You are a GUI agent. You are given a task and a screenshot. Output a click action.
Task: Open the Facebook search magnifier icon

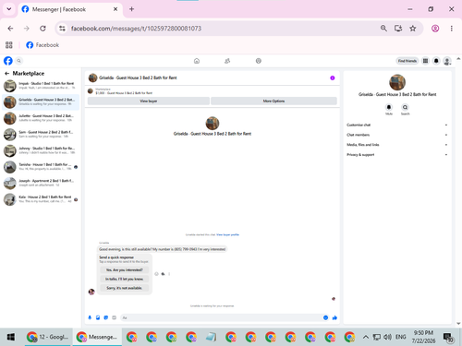tap(18, 61)
